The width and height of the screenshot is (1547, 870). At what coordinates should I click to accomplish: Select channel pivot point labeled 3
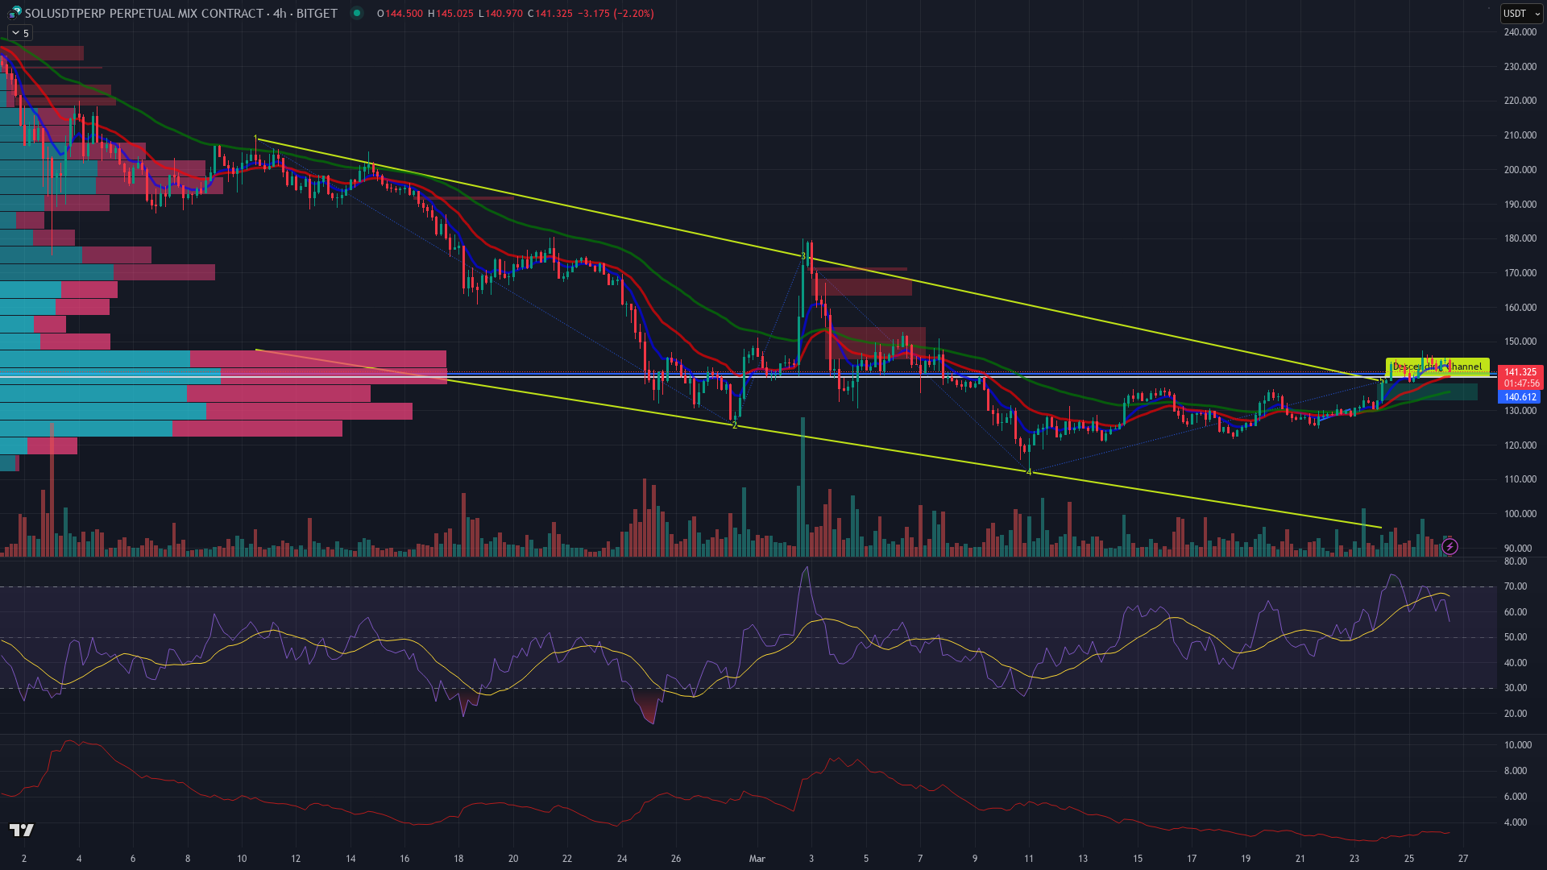pyautogui.click(x=803, y=256)
